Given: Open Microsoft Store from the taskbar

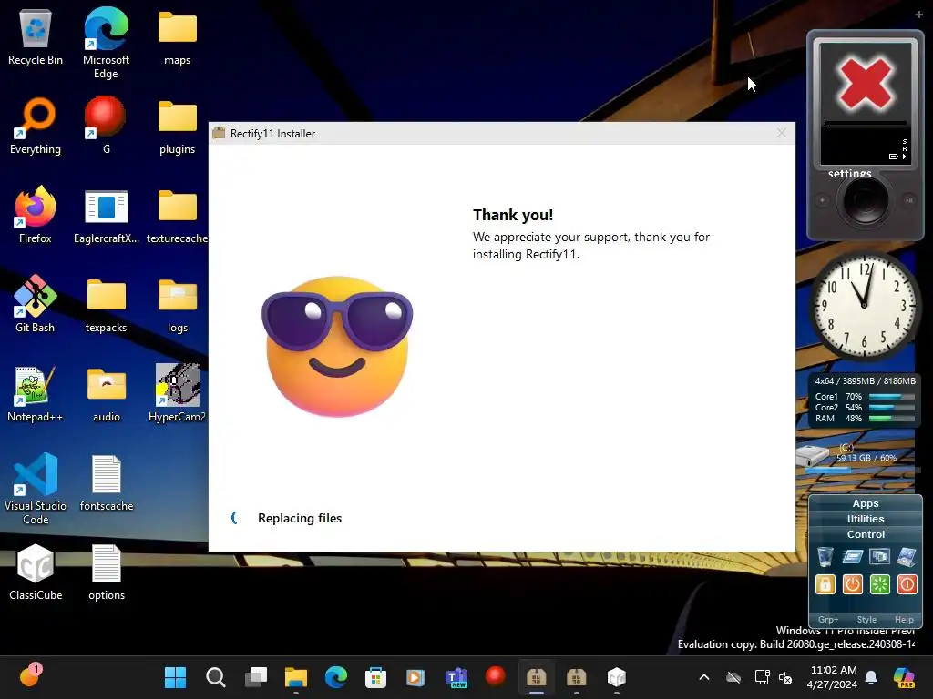Looking at the screenshot, I should (x=375, y=677).
